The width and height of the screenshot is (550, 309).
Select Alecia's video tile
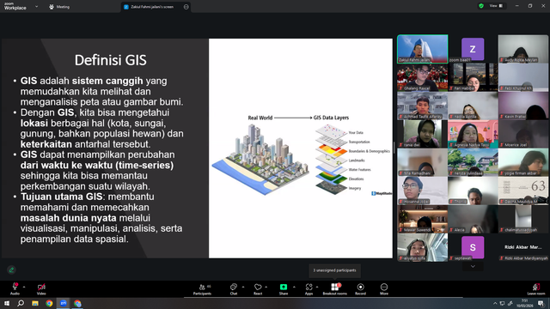click(473, 219)
